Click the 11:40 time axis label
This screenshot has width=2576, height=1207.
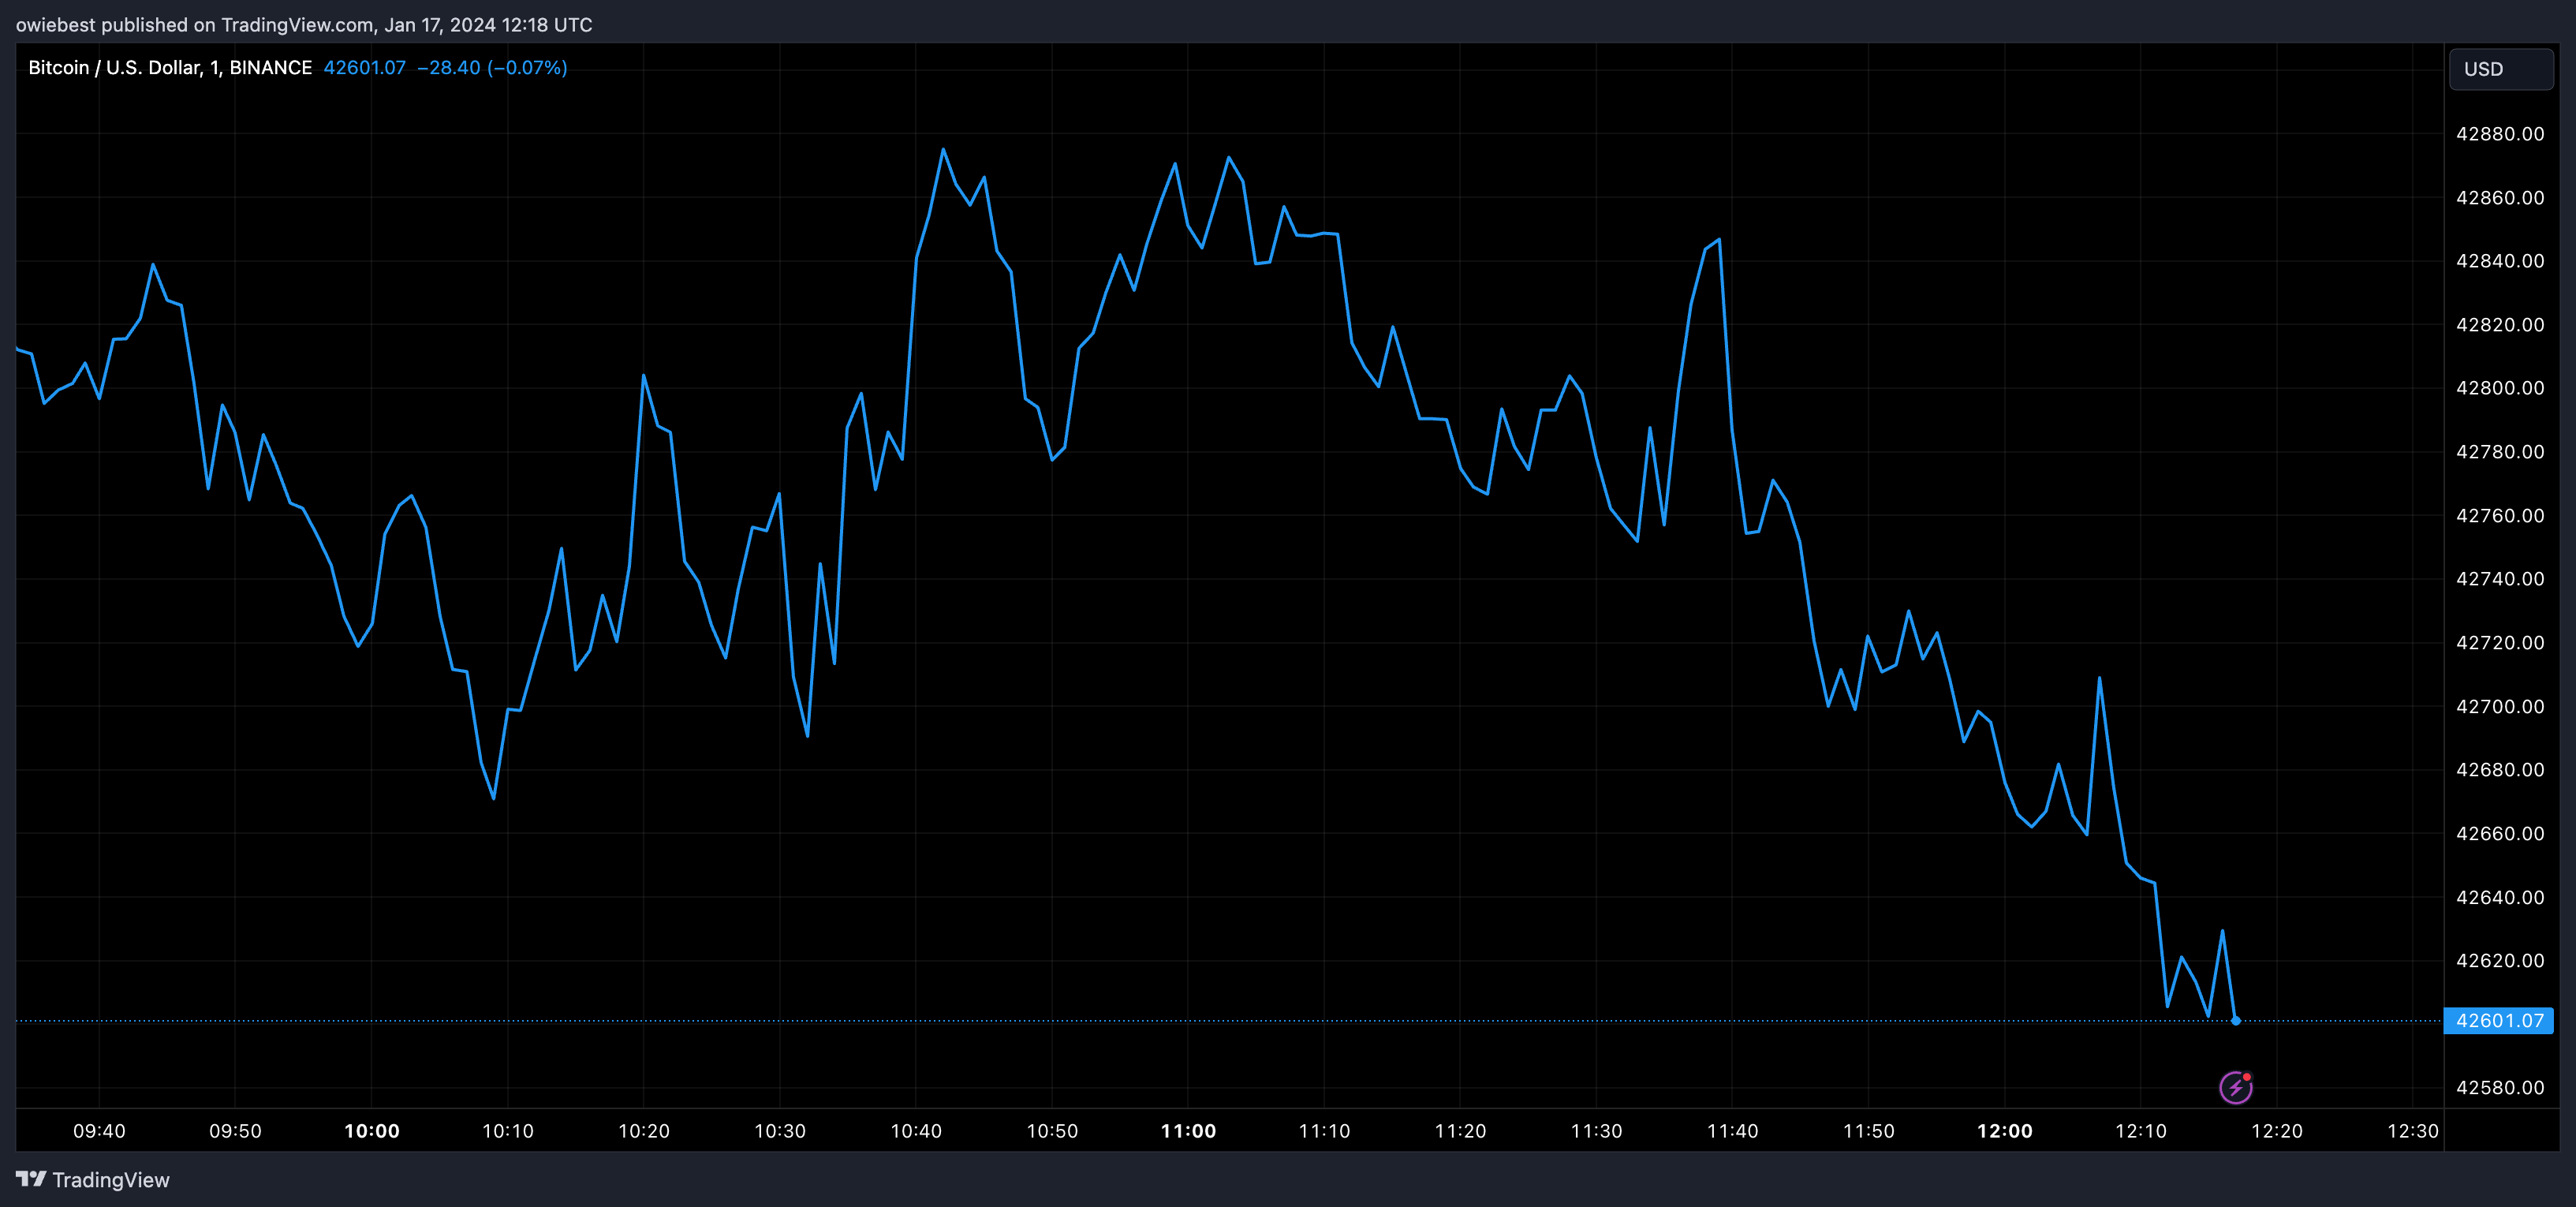tap(1732, 1131)
